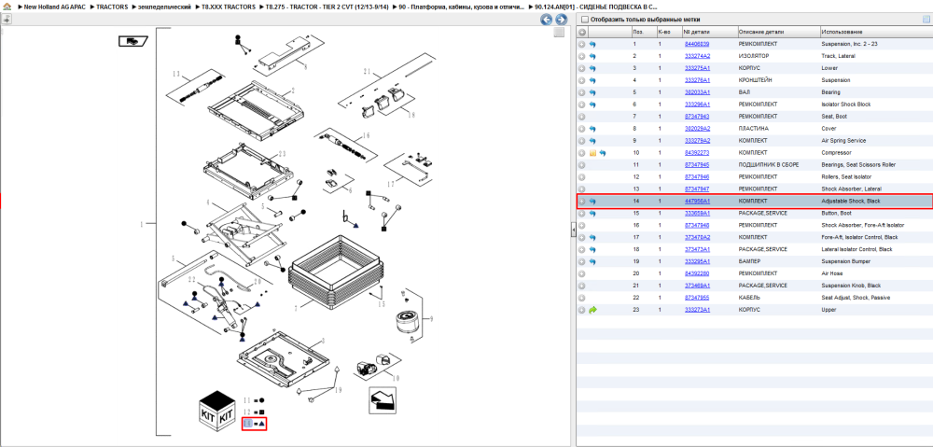Select row 'Lateral Isolator Control, Black'

(754, 249)
